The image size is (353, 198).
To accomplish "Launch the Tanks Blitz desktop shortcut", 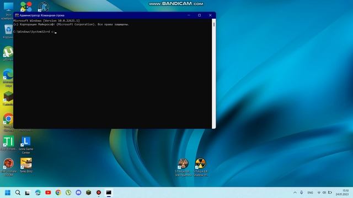I will click(x=26, y=163).
